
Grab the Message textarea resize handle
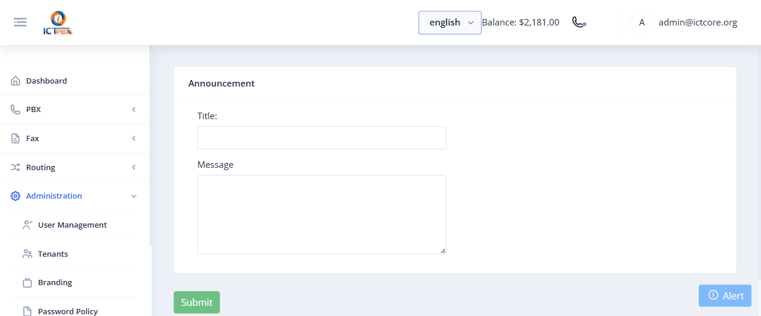443,251
